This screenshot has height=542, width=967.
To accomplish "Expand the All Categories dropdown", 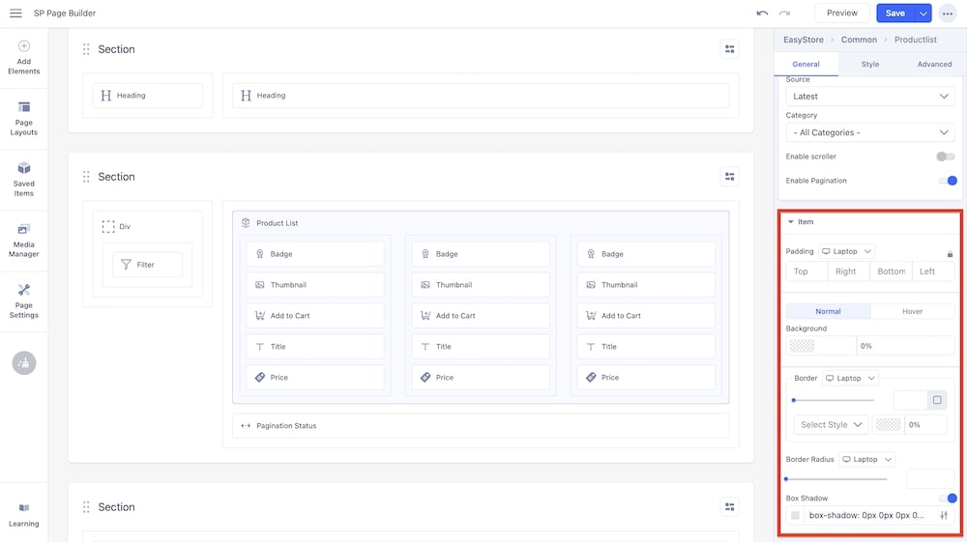I will click(869, 132).
